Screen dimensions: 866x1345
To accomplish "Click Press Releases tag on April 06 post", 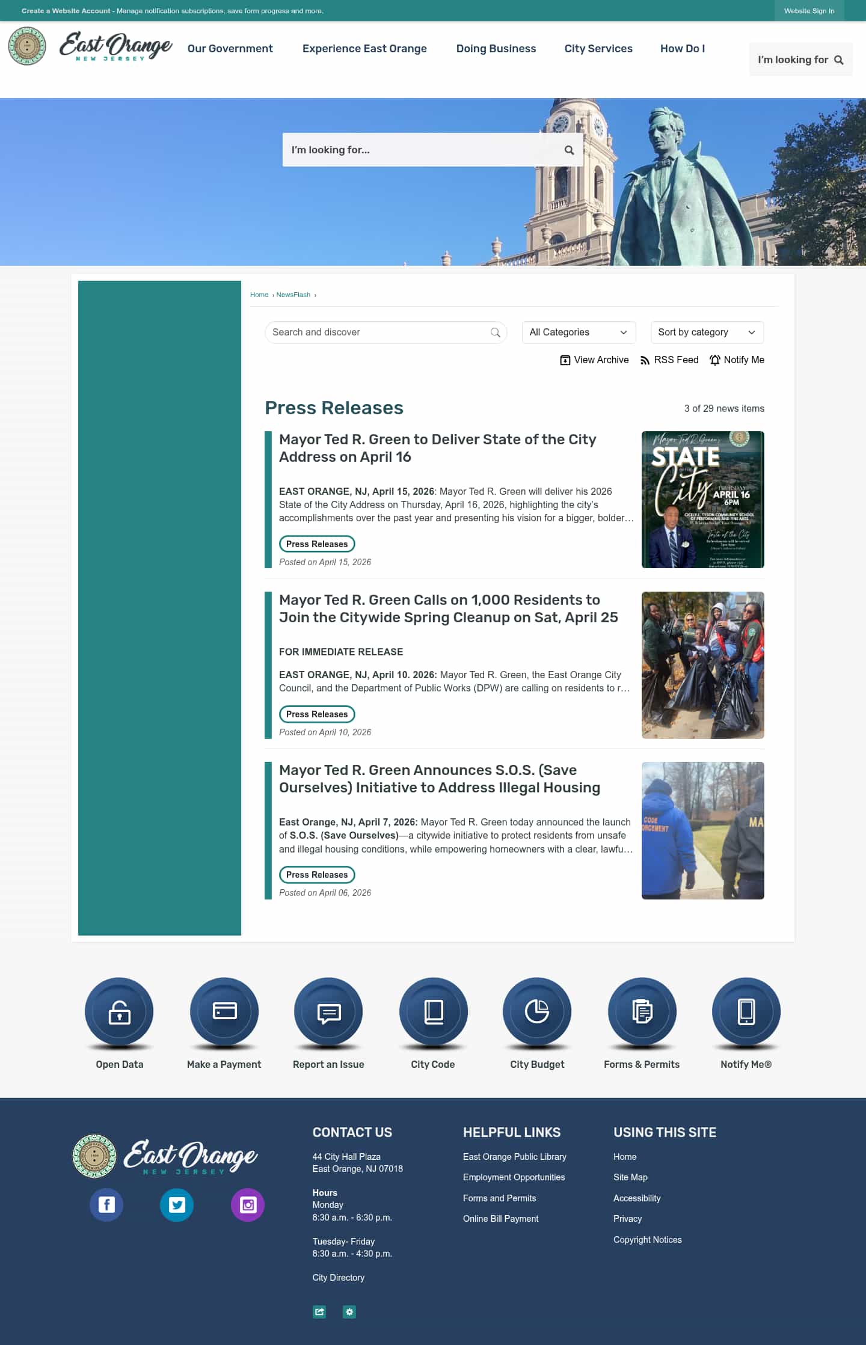I will tap(317, 874).
